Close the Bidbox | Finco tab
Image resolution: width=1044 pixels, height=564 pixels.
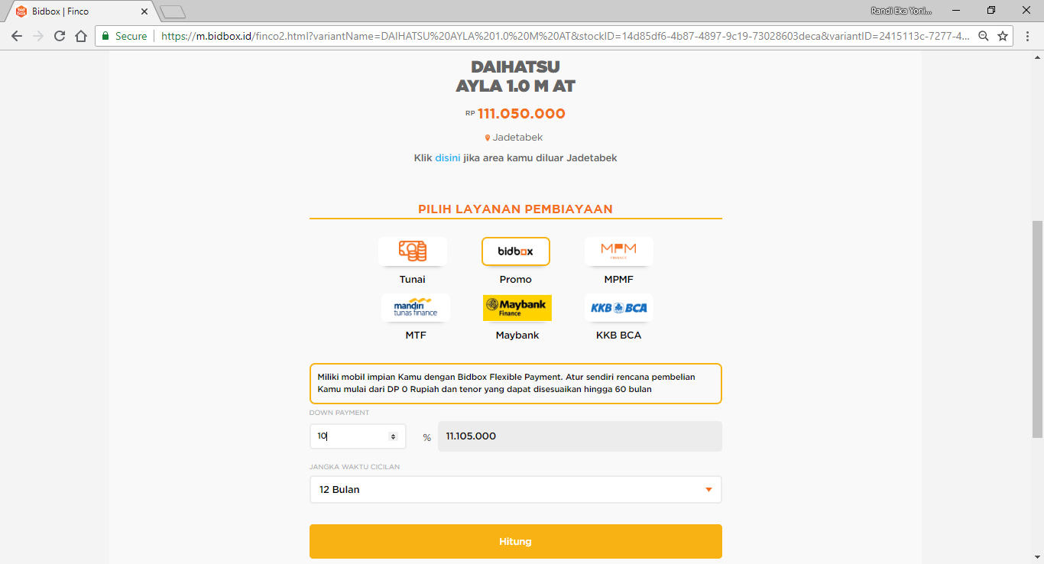tap(144, 11)
